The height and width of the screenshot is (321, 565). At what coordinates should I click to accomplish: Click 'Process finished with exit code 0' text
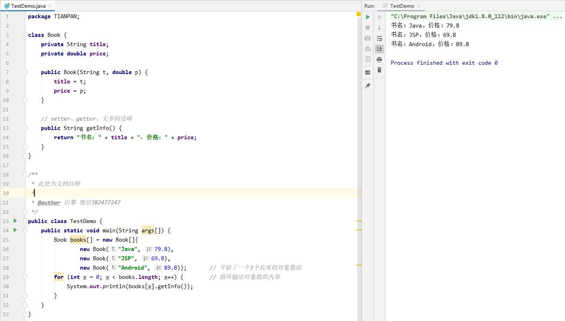click(x=444, y=63)
